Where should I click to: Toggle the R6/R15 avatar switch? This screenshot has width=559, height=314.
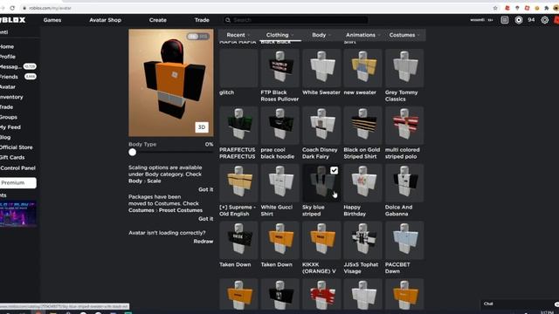198,37
